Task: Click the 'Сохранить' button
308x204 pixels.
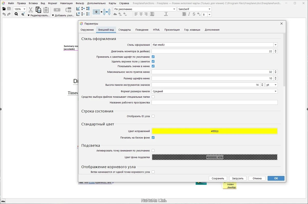Action: pyautogui.click(x=218, y=178)
